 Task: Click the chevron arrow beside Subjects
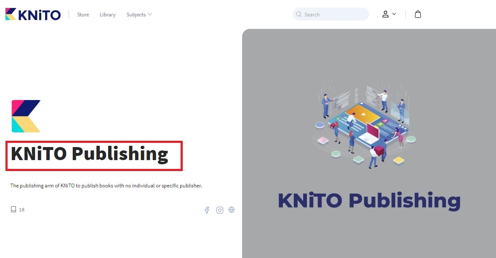(150, 14)
